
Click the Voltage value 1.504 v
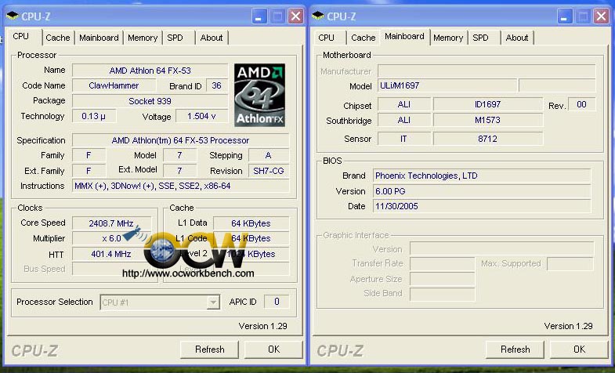point(201,116)
